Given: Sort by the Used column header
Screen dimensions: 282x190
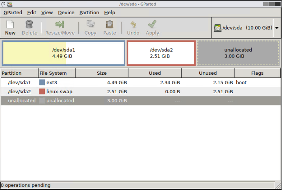Looking at the screenshot, I should tap(155, 73).
